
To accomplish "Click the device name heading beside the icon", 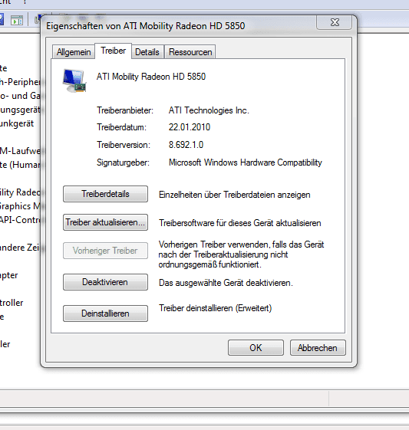I will point(151,77).
